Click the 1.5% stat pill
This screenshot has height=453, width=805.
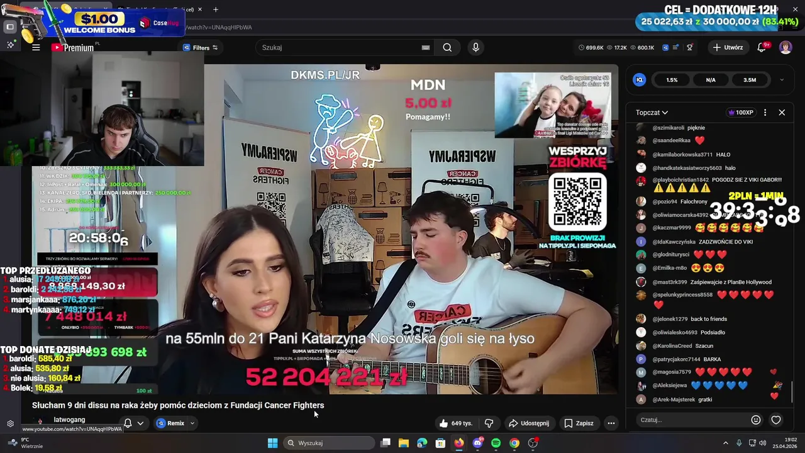coord(672,80)
